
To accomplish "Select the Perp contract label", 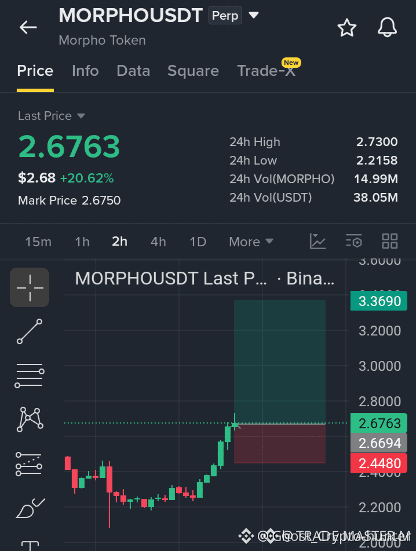I will tap(225, 16).
